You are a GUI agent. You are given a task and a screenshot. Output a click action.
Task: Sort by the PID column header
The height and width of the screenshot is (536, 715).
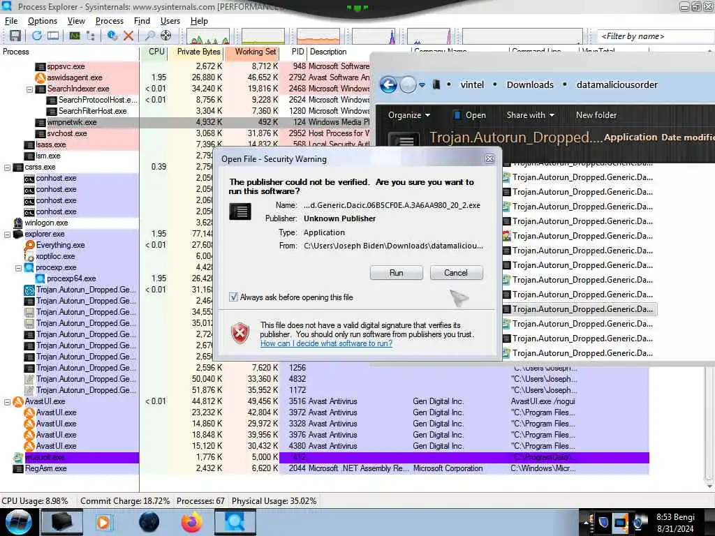point(295,52)
